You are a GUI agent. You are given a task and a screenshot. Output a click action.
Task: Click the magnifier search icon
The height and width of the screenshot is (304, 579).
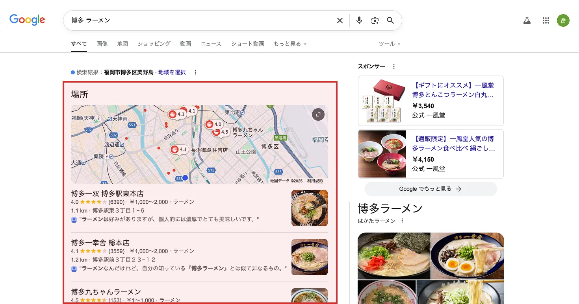pyautogui.click(x=390, y=20)
